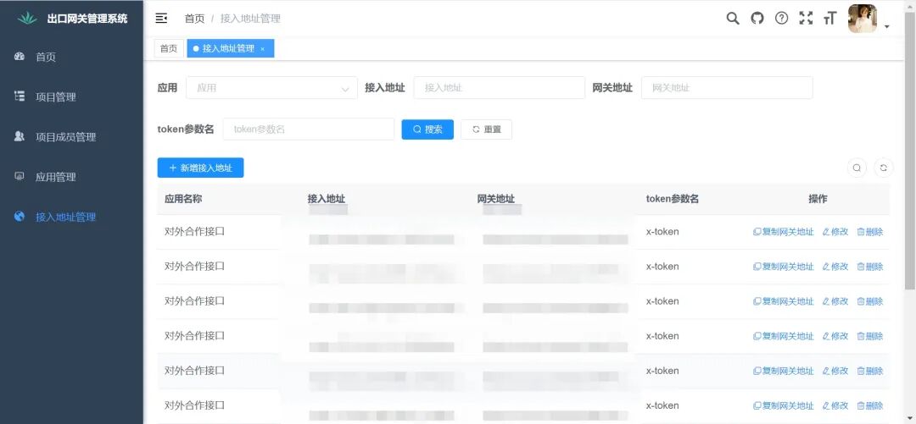Viewport: 916px width, 424px height.
Task: Click 删除 in the second table row
Action: [x=870, y=267]
